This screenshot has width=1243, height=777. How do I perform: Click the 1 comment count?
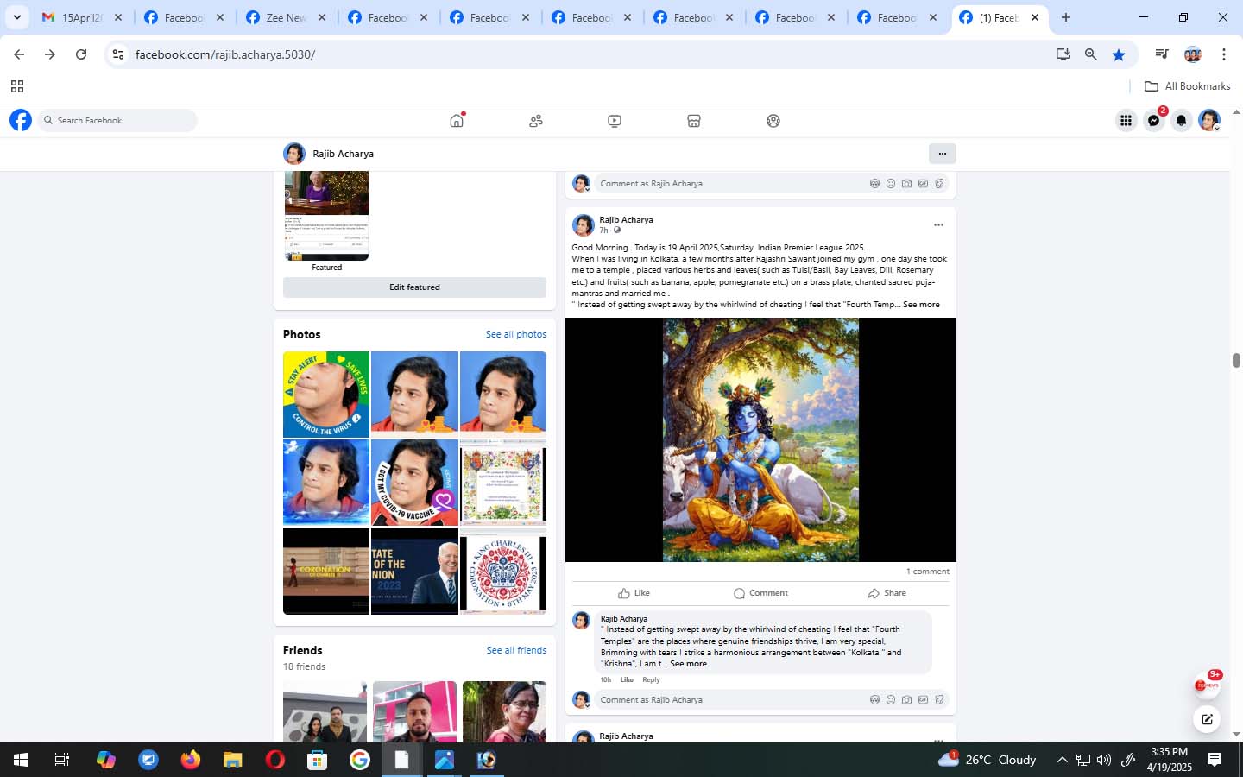click(x=927, y=572)
